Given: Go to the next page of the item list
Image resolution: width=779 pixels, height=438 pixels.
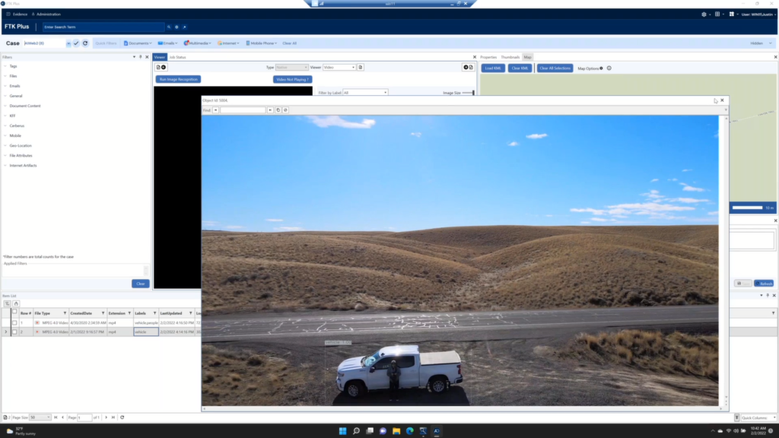Looking at the screenshot, I should (x=106, y=417).
